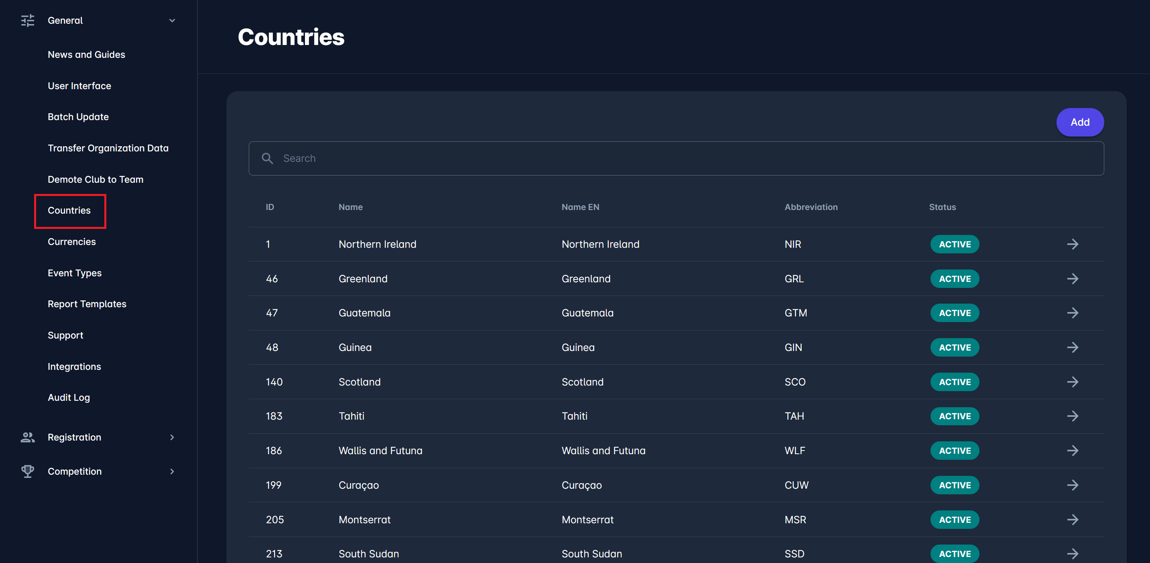Click the ACTIVE badge for Guatemala
Viewport: 1150px width, 563px height.
coord(955,313)
